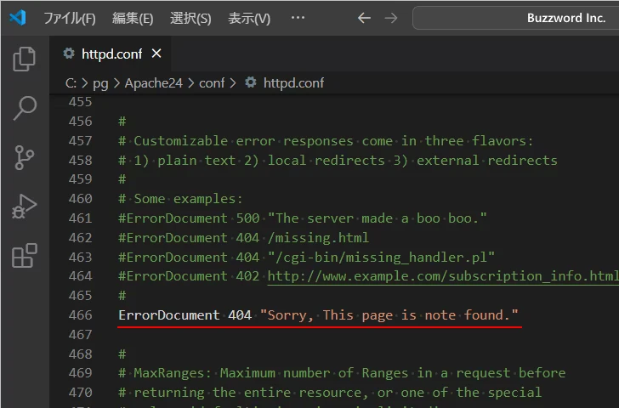The width and height of the screenshot is (619, 408).
Task: Click the gear icon on httpd.conf tab
Action: point(69,54)
